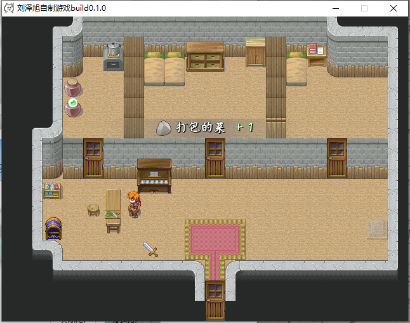Open the left wooden door in hallway
Image resolution: width=410 pixels, height=323 pixels.
coord(93,159)
